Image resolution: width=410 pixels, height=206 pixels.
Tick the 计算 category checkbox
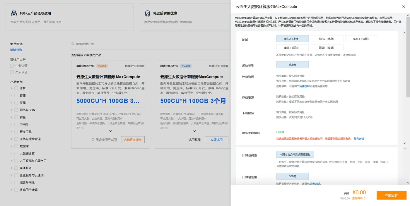click(x=16, y=88)
